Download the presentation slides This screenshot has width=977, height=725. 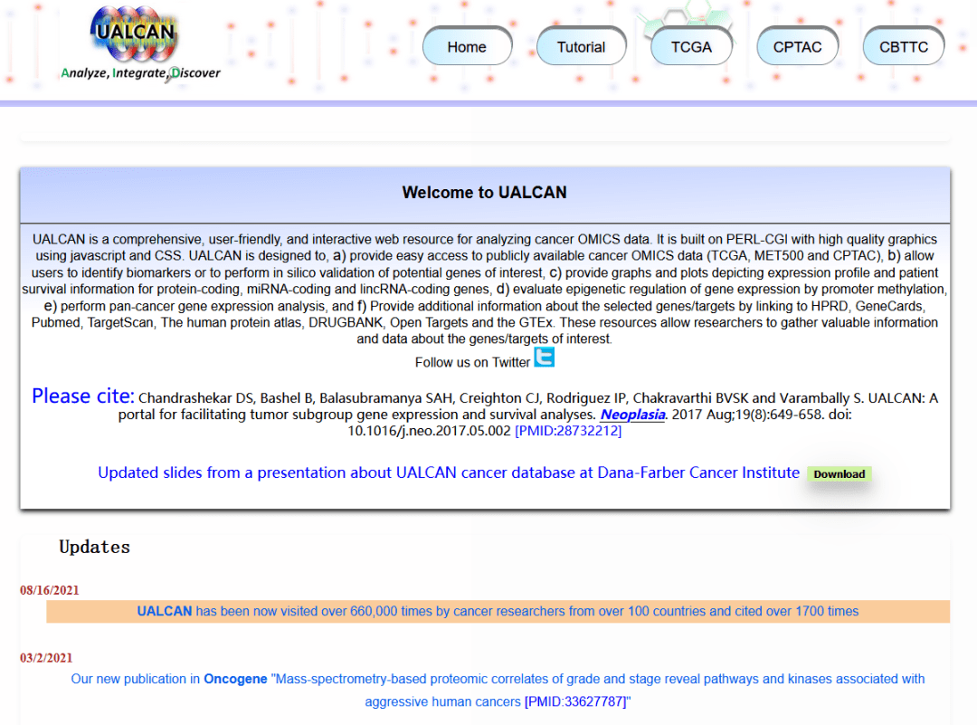[839, 473]
